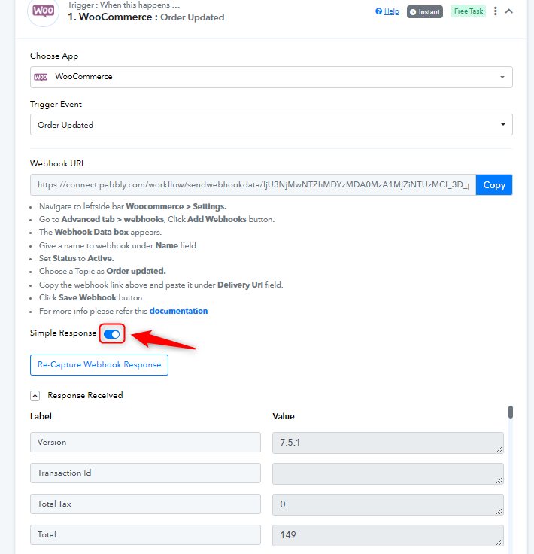Open the documentation link

click(x=178, y=311)
